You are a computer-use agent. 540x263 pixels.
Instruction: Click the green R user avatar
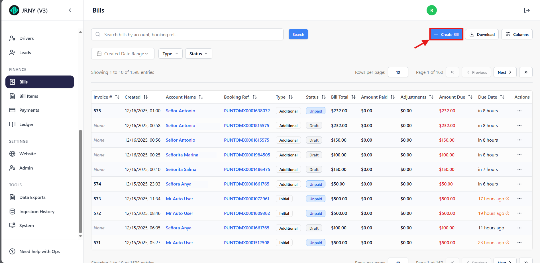click(431, 11)
